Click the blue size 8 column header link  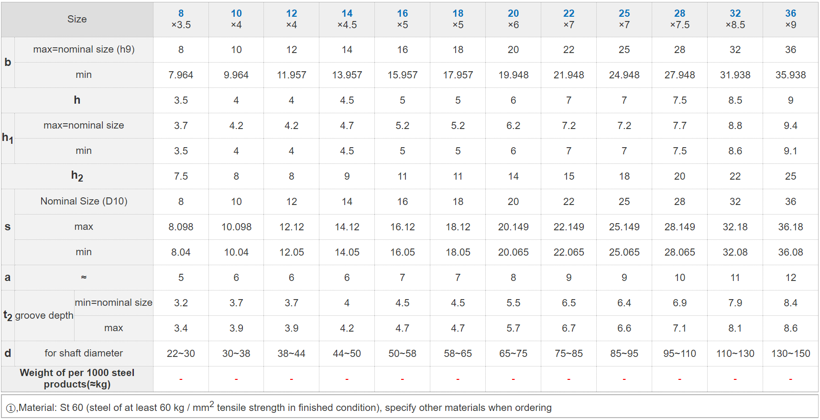(x=181, y=13)
